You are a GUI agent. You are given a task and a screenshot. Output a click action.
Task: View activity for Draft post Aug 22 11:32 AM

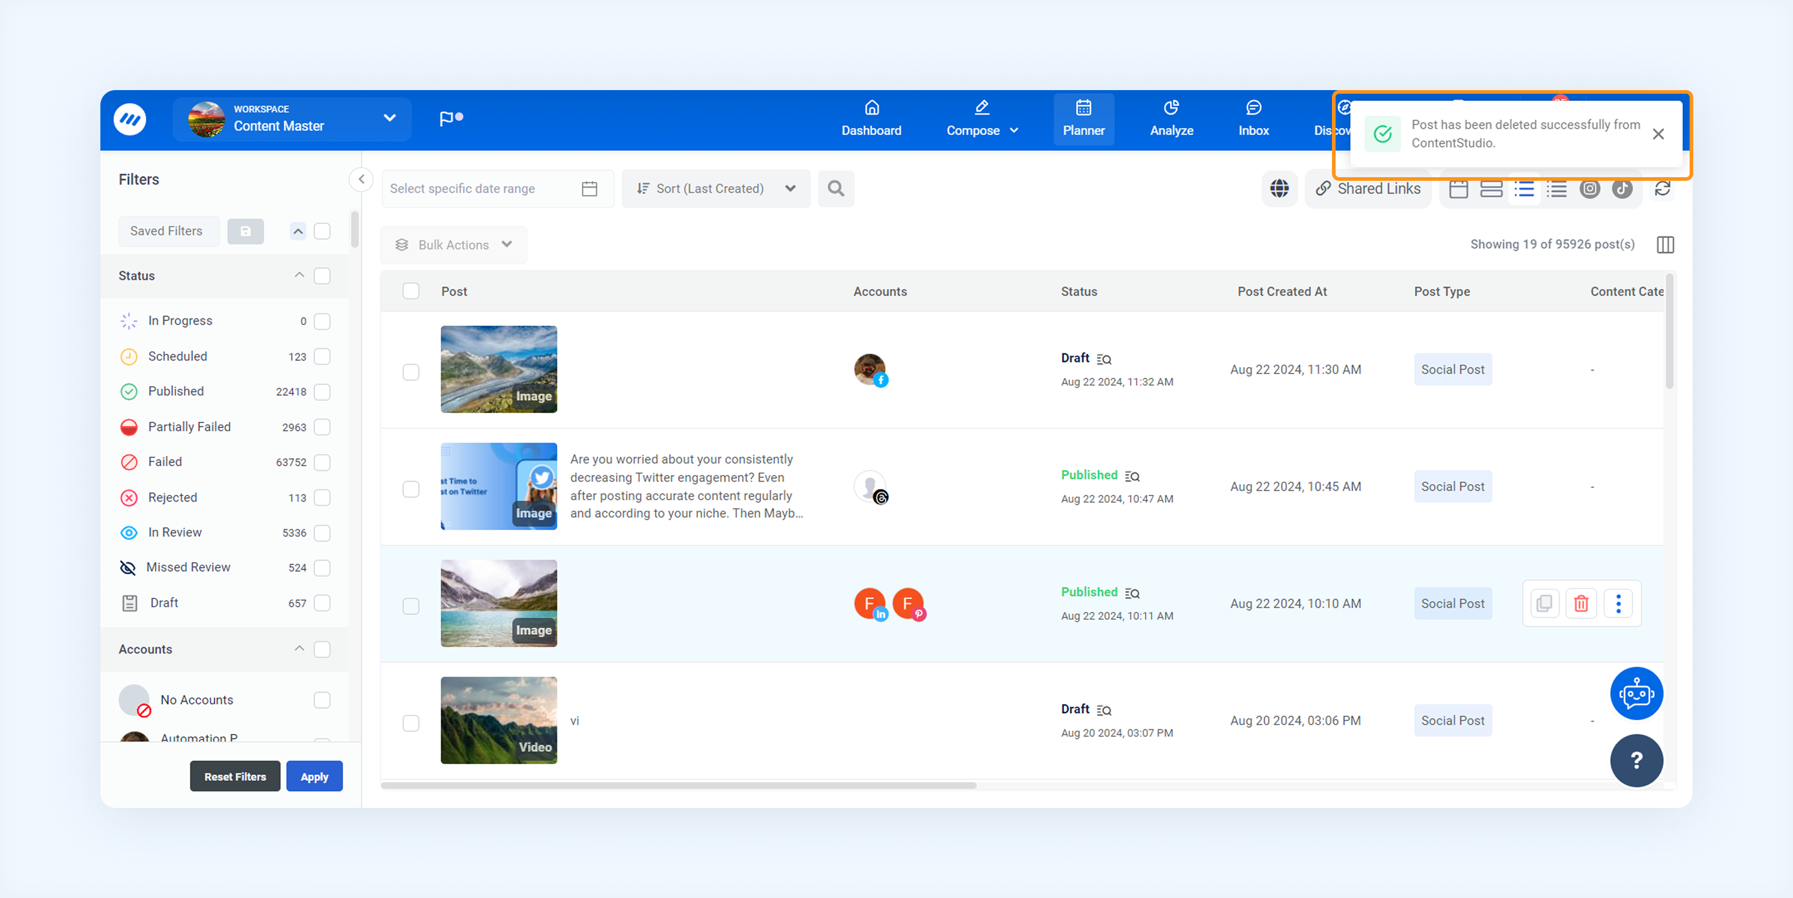1104,359
